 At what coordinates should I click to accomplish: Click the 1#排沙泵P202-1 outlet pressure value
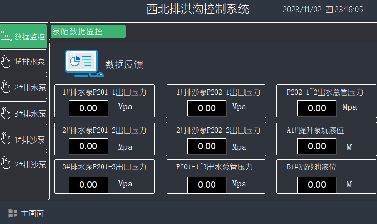coord(207,108)
